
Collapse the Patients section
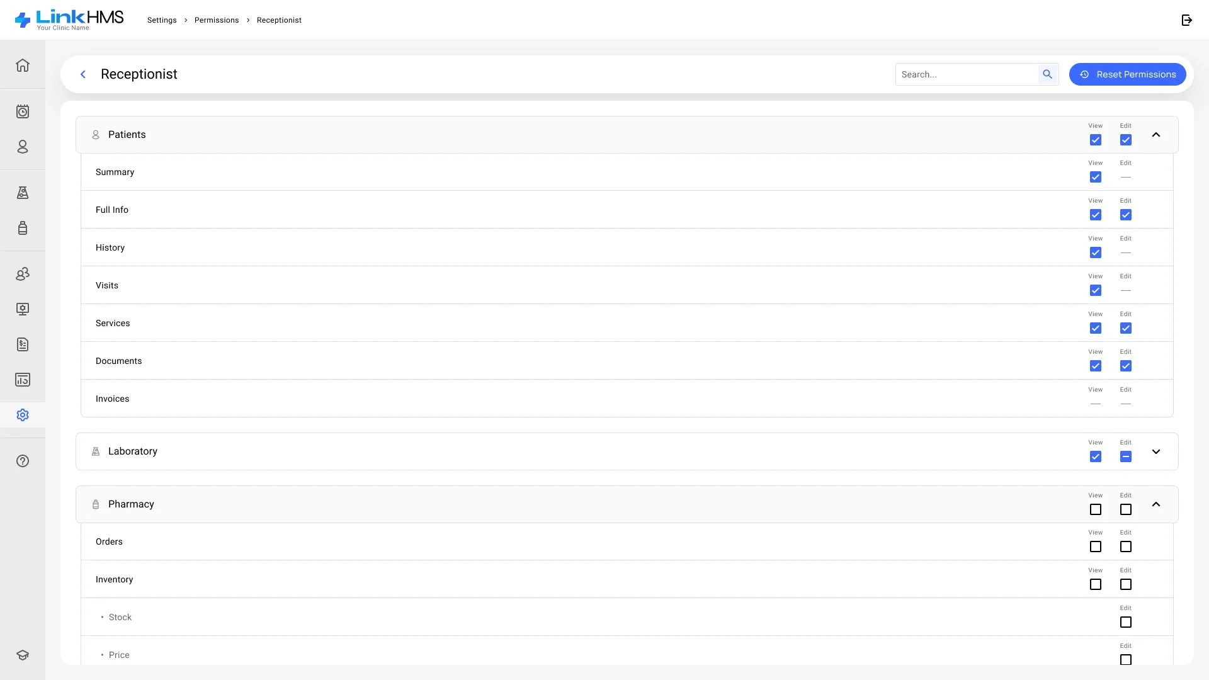pyautogui.click(x=1156, y=135)
